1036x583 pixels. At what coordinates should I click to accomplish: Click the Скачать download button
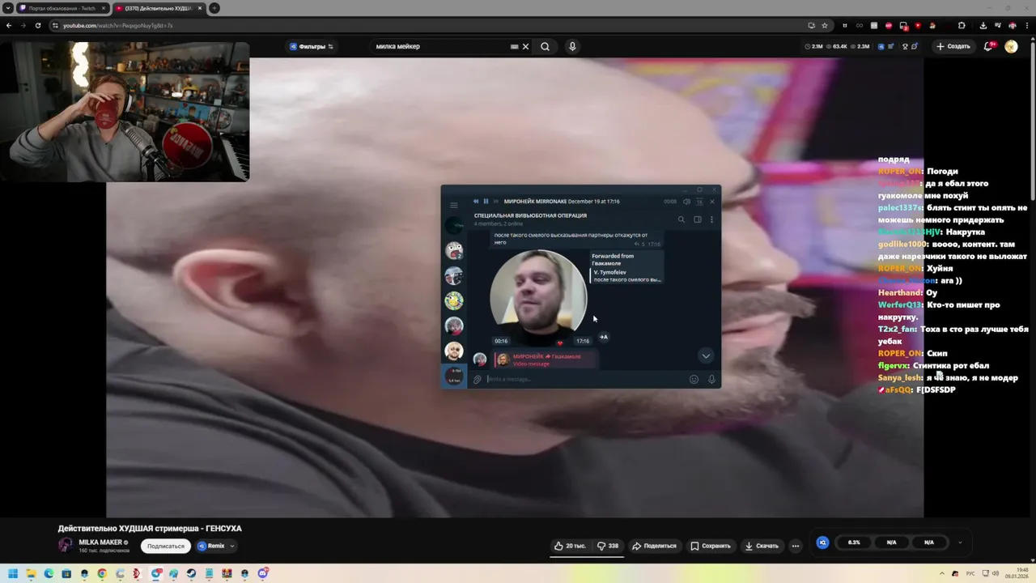(x=762, y=546)
